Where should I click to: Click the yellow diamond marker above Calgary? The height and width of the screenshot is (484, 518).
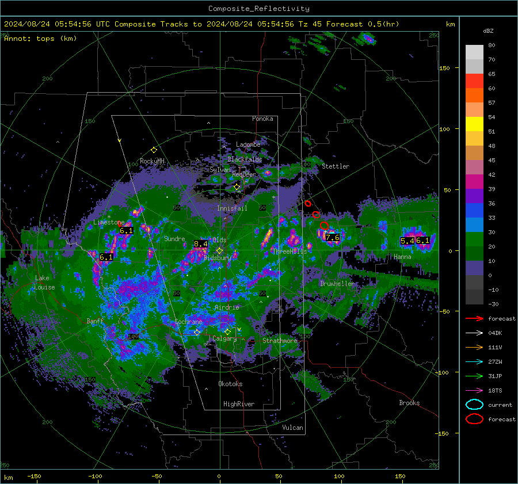[227, 331]
